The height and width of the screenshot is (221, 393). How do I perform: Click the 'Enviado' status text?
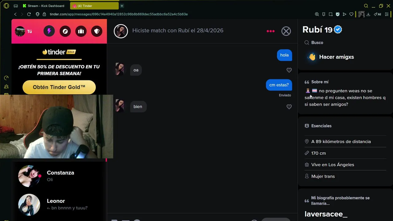click(x=285, y=95)
